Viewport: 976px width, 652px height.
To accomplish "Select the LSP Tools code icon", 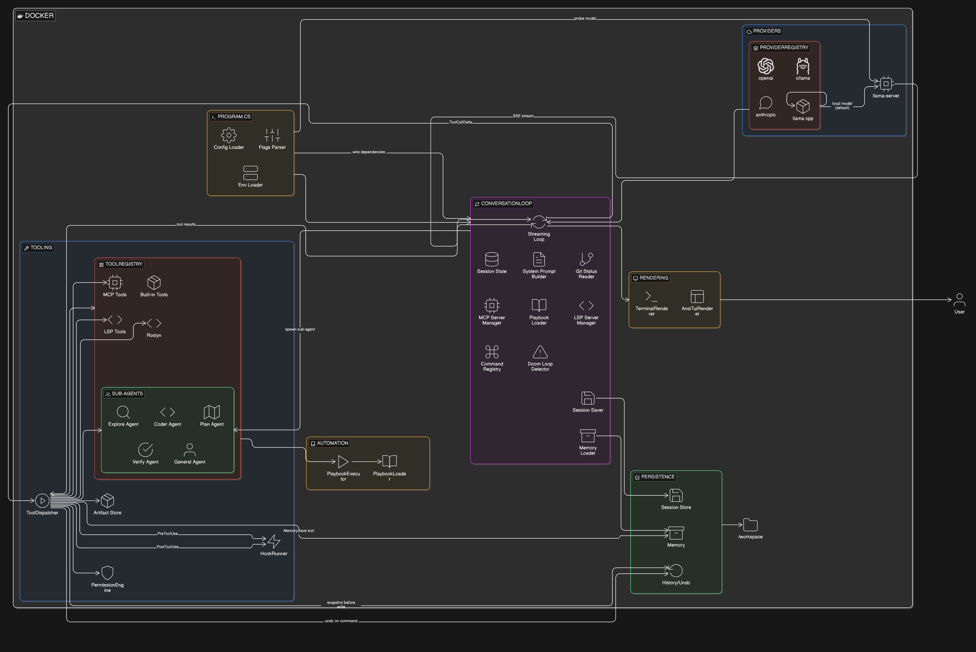I will (114, 319).
